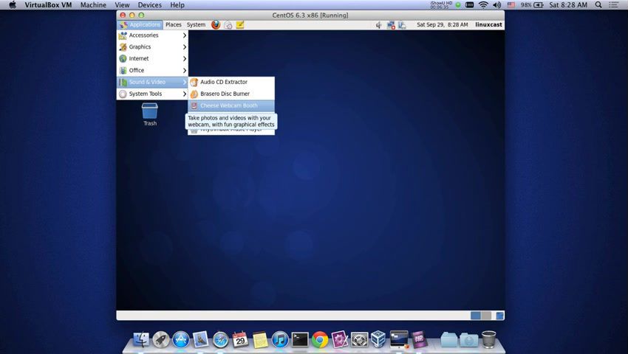
Task: Open Launchpad rocket in the dock
Action: click(x=161, y=339)
